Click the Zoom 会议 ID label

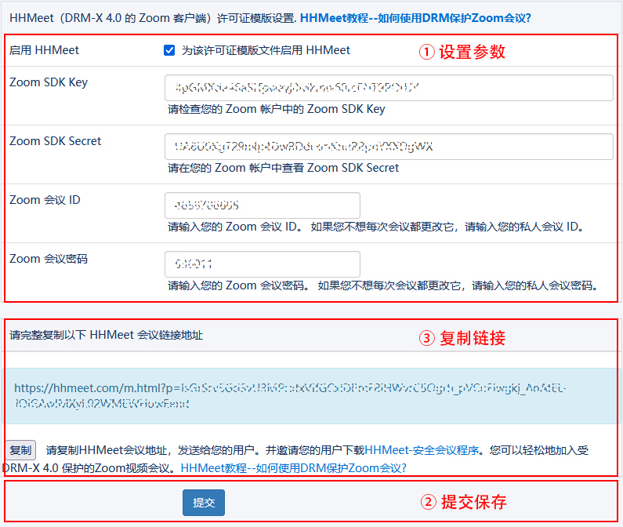pyautogui.click(x=45, y=200)
